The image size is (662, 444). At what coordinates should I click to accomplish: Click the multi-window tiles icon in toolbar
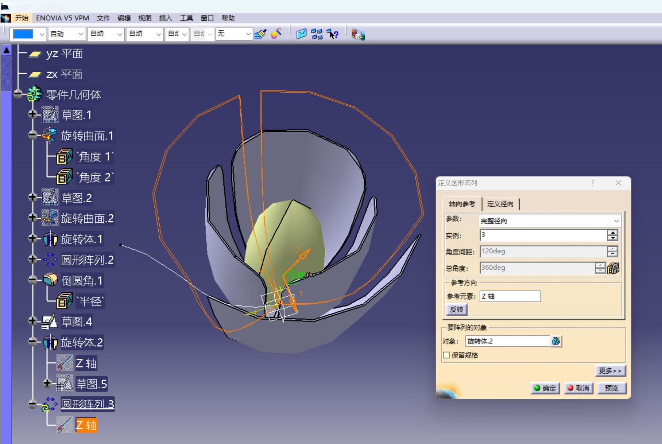317,34
